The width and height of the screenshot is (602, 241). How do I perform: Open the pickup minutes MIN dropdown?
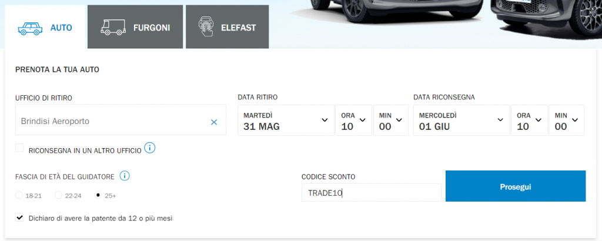[390, 120]
